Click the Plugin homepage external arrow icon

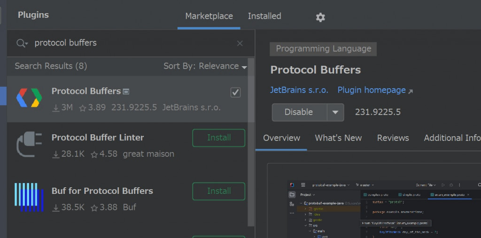[411, 91]
